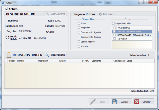Check the Propina checkbox
Screen dimensions: 159x110
pyautogui.click(x=79, y=46)
